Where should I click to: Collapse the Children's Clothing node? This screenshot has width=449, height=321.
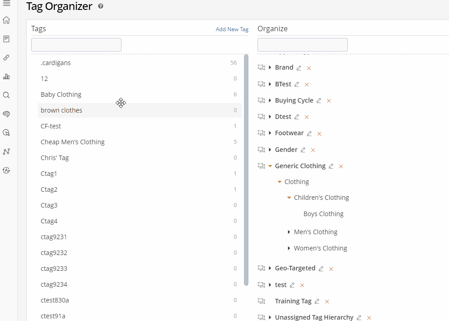tap(289, 198)
